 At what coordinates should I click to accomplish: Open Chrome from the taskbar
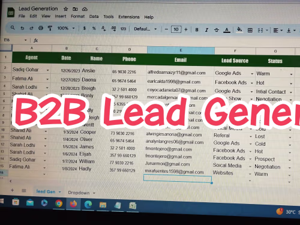pos(59,203)
